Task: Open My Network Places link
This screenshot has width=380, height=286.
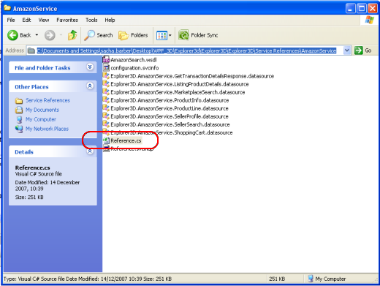Action: [x=47, y=129]
